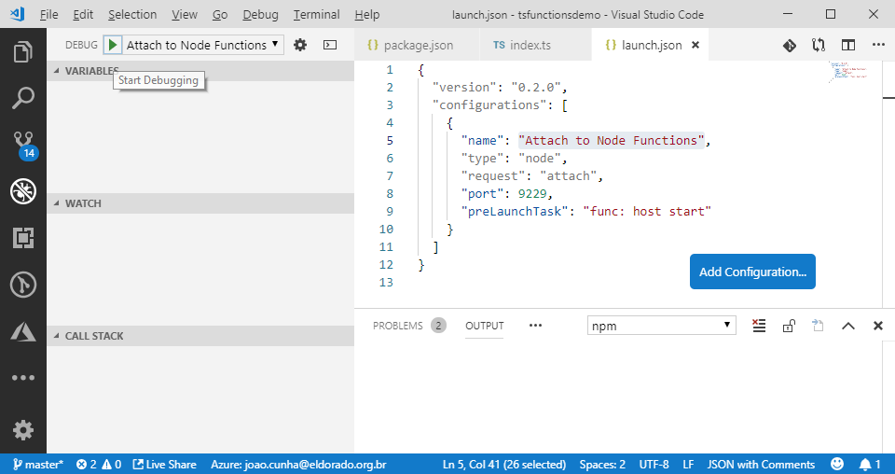The height and width of the screenshot is (474, 895).
Task: Open the npm output channel dropdown
Action: tap(662, 326)
